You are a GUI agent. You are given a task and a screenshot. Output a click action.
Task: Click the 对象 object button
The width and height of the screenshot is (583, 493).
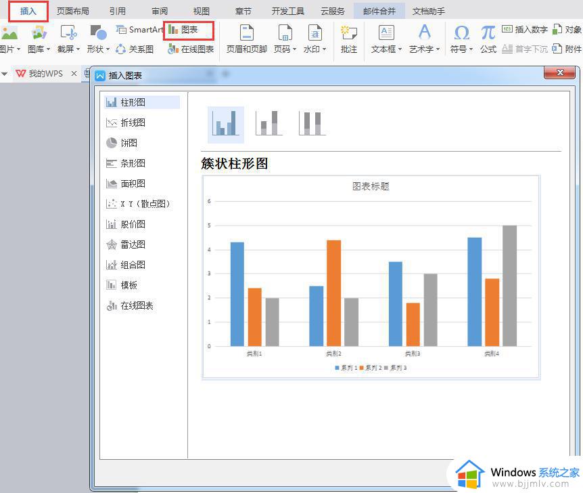click(x=567, y=29)
